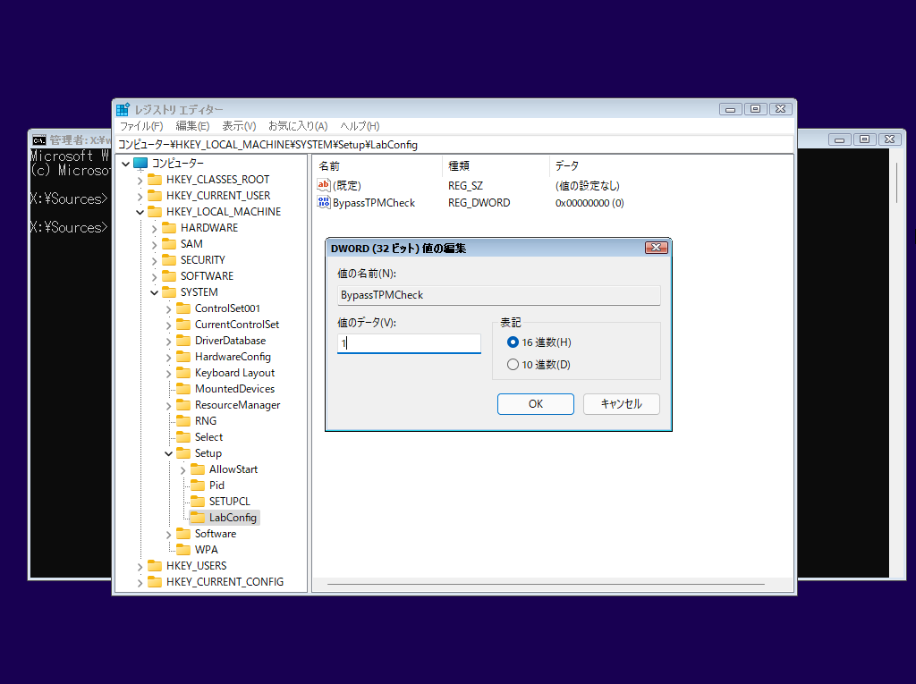Select the 10進数(D) decimal radio button

513,365
